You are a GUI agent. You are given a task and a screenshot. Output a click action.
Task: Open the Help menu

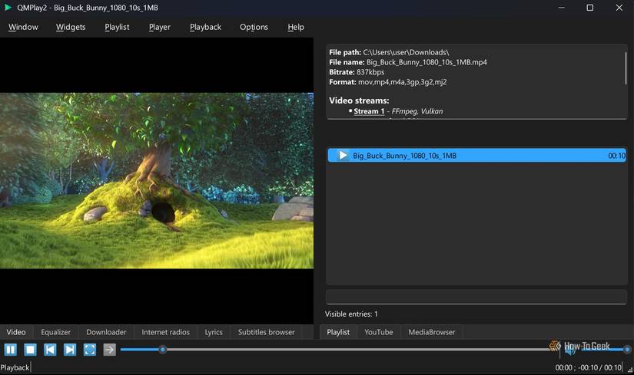(x=296, y=27)
